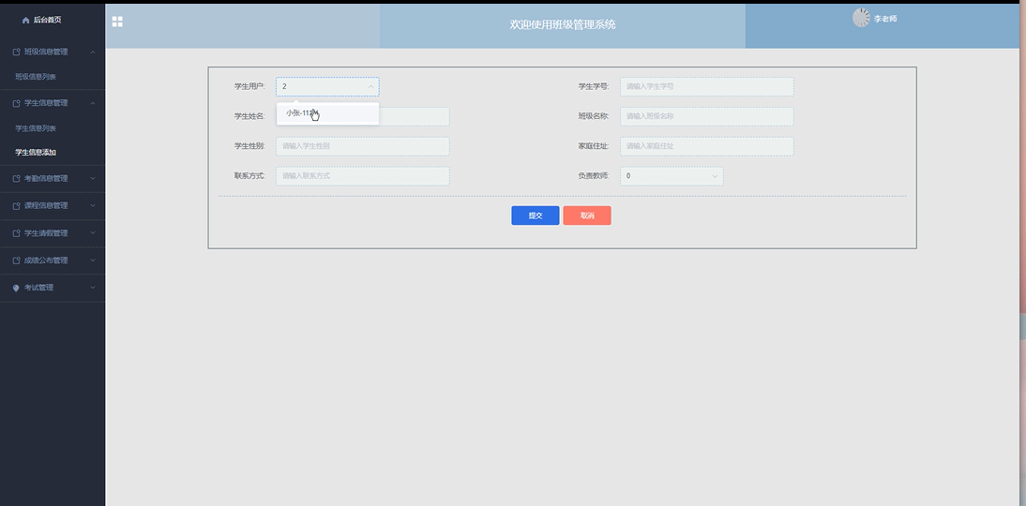Open the 学生请假管理 menu
This screenshot has width=1026, height=506.
tap(53, 233)
